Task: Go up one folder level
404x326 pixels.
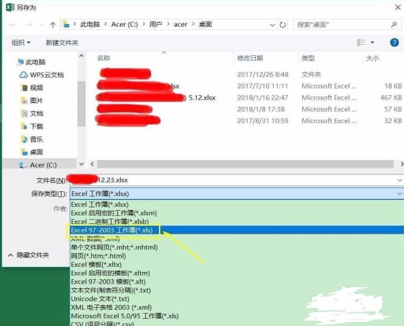Action: click(x=53, y=25)
